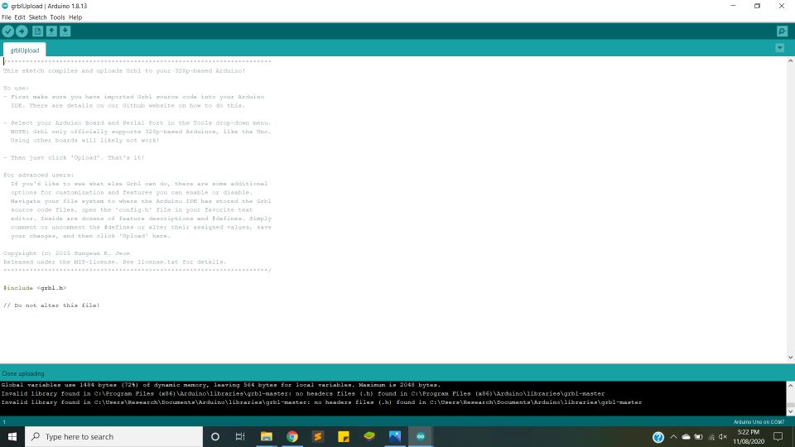
Task: Click console scrollbar up arrow
Action: tap(790, 385)
